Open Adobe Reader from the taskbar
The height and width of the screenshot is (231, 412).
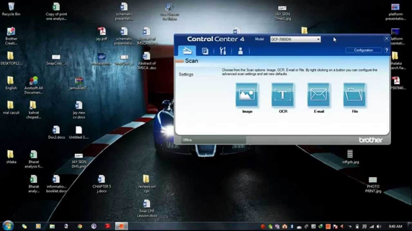pos(108,226)
